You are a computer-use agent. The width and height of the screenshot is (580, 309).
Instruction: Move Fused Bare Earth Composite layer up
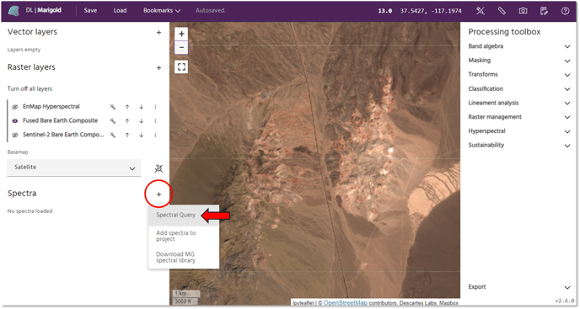pyautogui.click(x=127, y=121)
